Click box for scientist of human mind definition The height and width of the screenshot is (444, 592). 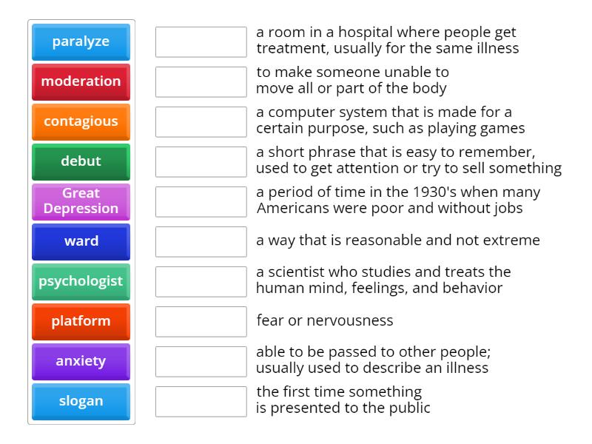(x=201, y=282)
